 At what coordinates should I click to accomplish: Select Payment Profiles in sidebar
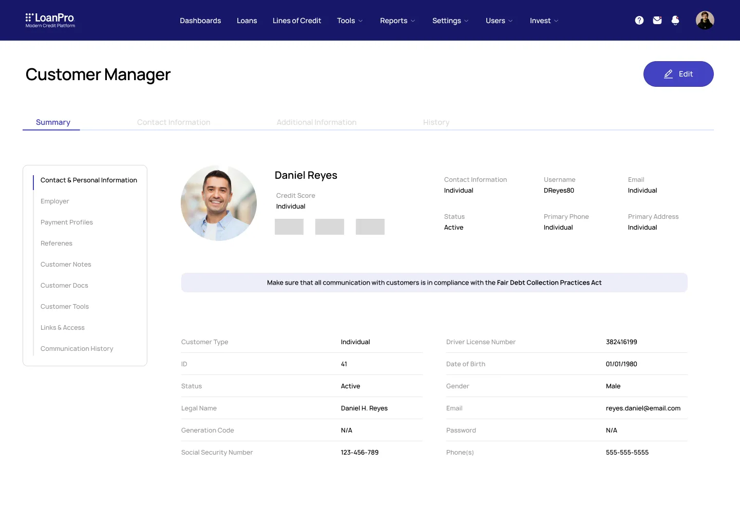pos(67,222)
